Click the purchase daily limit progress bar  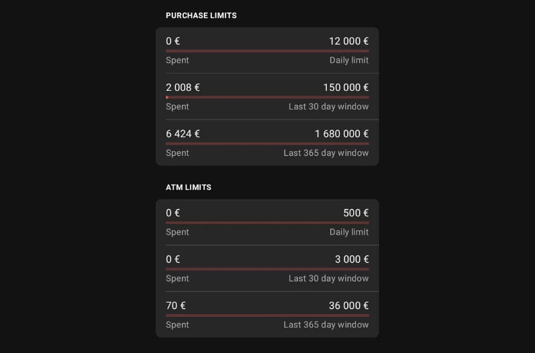[x=267, y=51]
